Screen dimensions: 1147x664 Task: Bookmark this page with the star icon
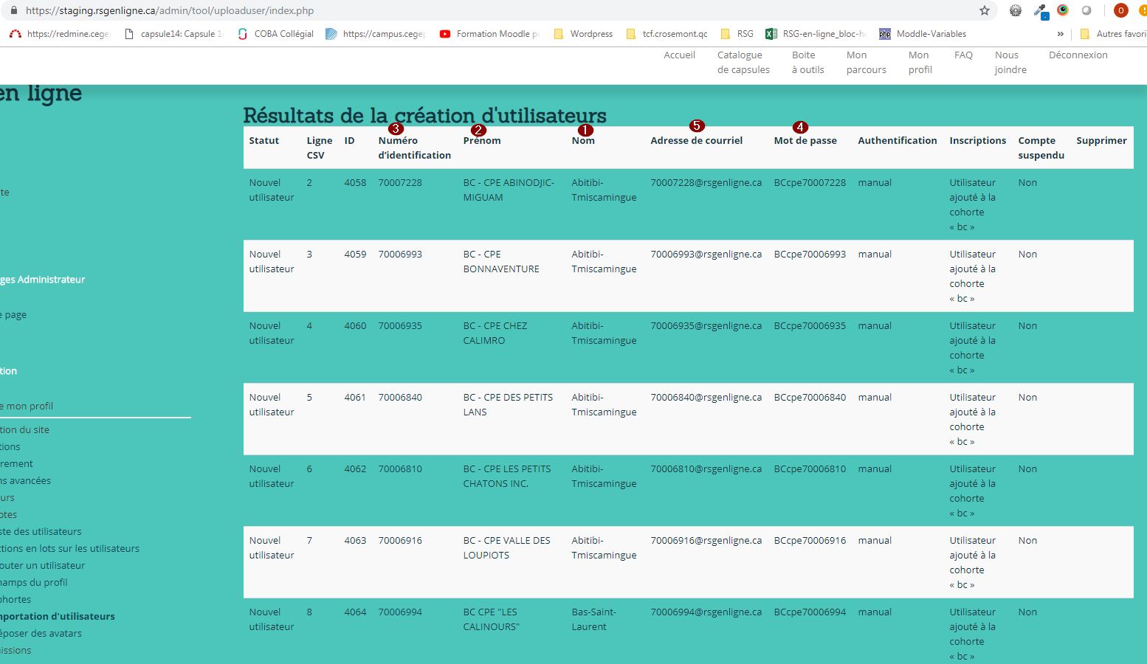pyautogui.click(x=984, y=10)
